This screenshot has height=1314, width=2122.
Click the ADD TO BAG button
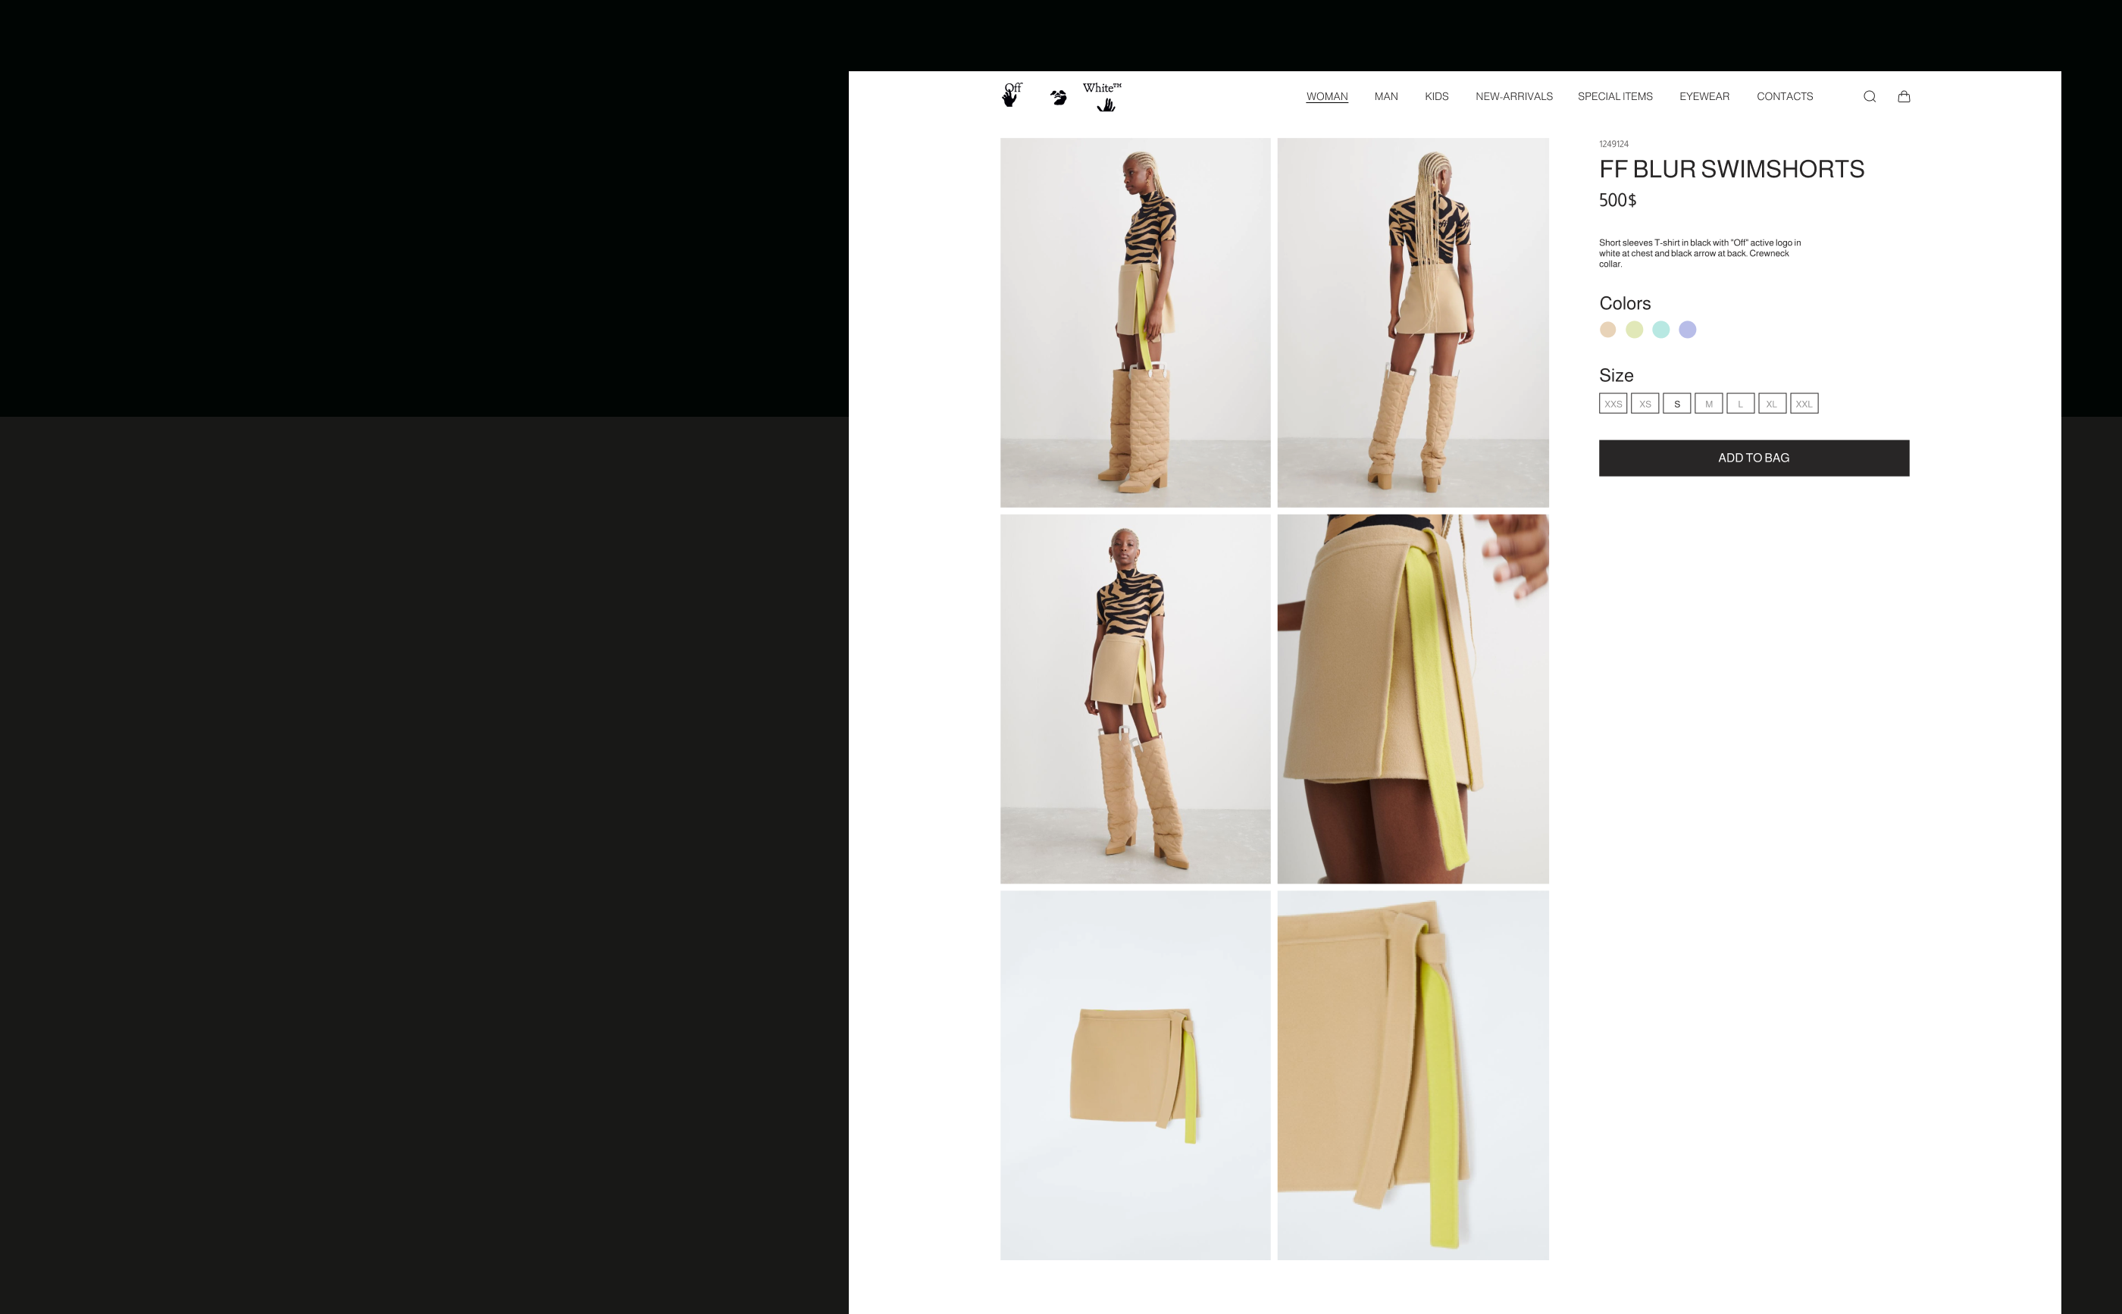click(1753, 458)
